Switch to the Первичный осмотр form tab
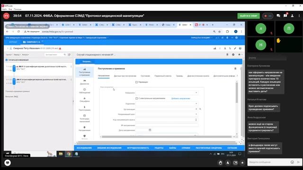Image resolution: width=303 pixels, height=170 pixels. pos(163,76)
